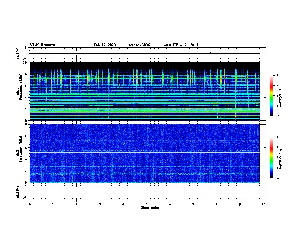Click the time axis tick label "1"
Image resolution: width=297 pixels, height=229 pixels.
point(53,204)
